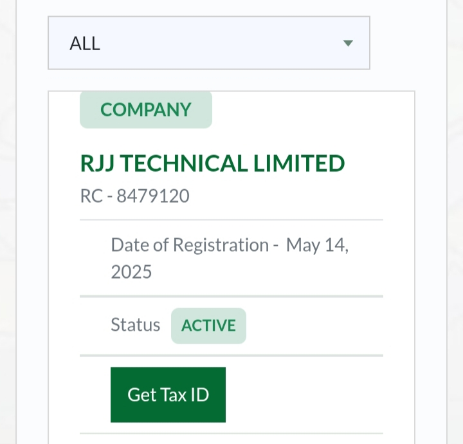Click the word Registration in date row
The height and width of the screenshot is (444, 463).
pyautogui.click(x=221, y=245)
